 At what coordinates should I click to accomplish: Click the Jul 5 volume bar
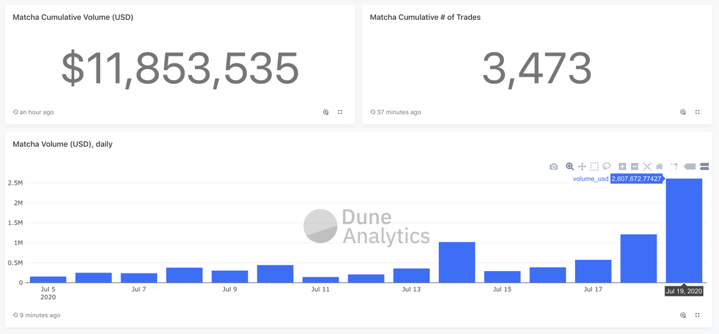coord(48,280)
